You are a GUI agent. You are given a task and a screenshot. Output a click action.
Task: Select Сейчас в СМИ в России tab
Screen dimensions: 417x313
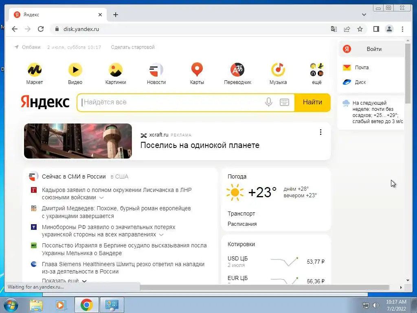point(74,176)
